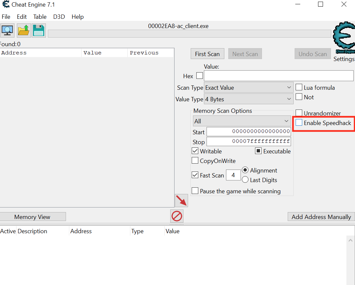
Task: Maximize the Cheat Engine window
Action: coord(321,4)
